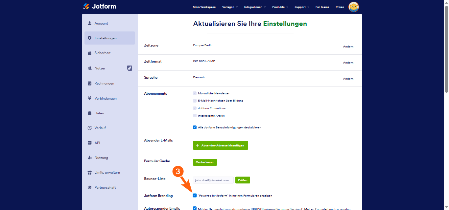The image size is (449, 210).
Task: Click the Verbindungen plug icon
Action: coord(89,98)
